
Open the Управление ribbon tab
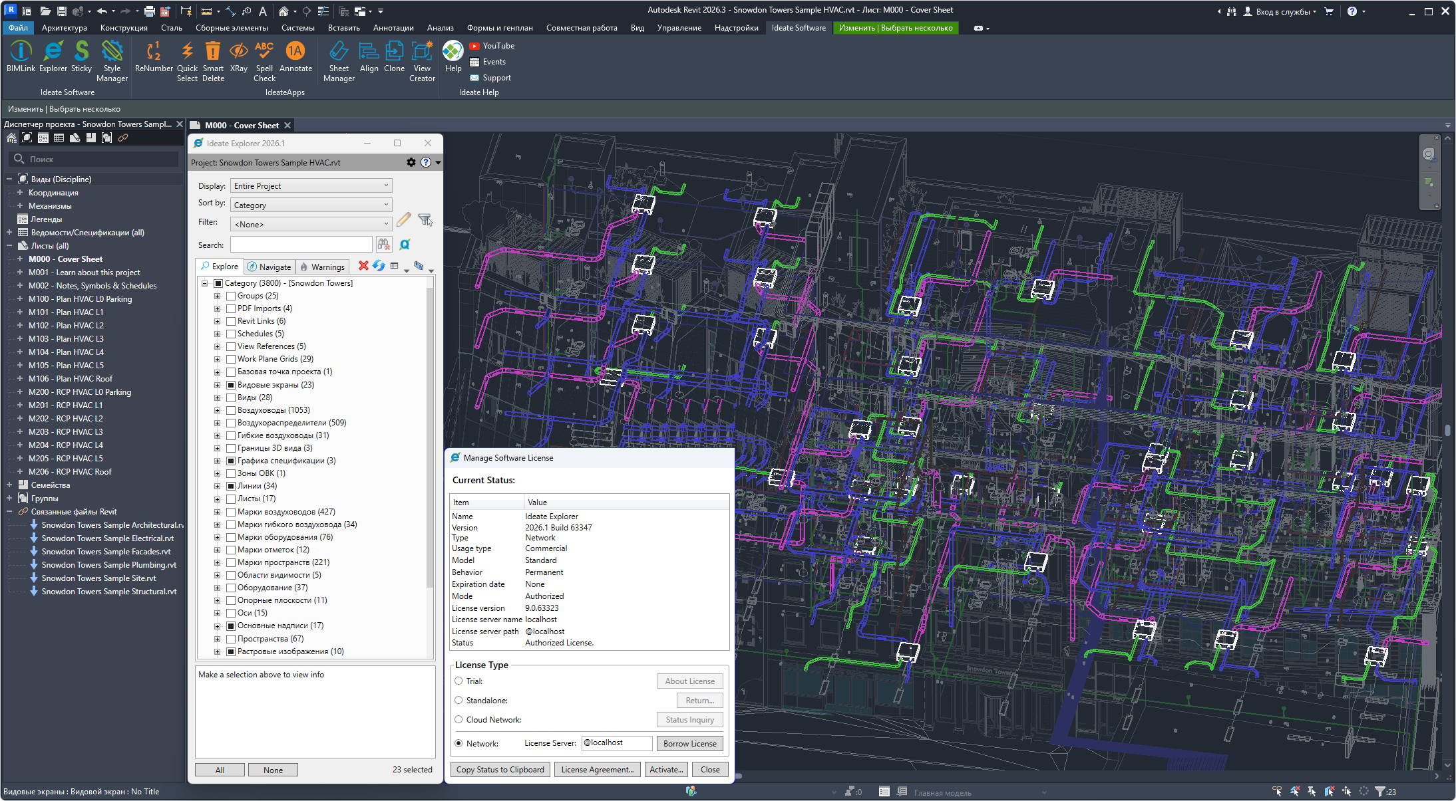pyautogui.click(x=679, y=28)
